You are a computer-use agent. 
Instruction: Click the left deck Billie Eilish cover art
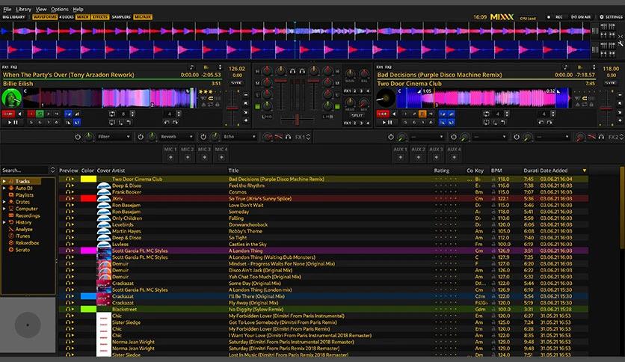11,98
